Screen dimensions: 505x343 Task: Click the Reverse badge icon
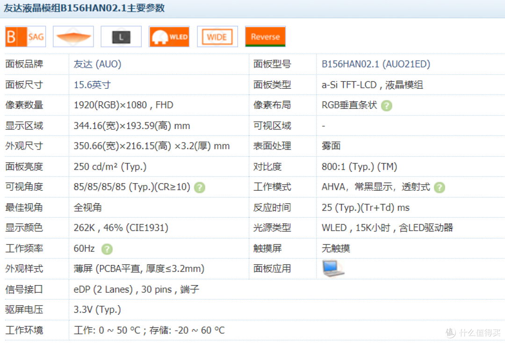[266, 36]
